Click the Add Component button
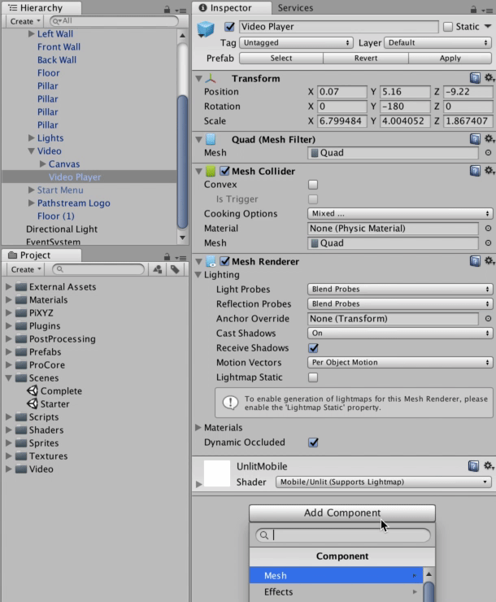This screenshot has height=602, width=496. (342, 513)
